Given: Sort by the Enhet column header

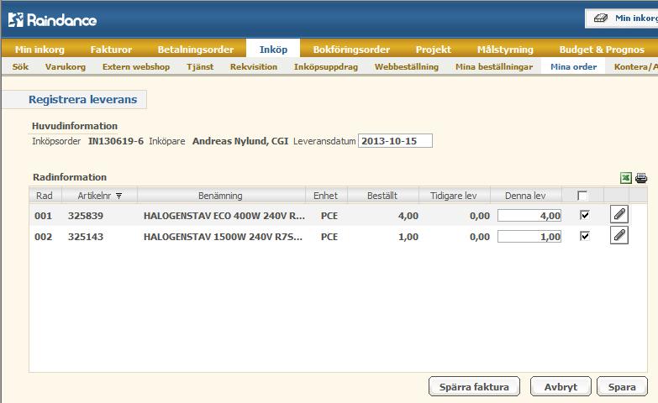Looking at the screenshot, I should pos(326,196).
